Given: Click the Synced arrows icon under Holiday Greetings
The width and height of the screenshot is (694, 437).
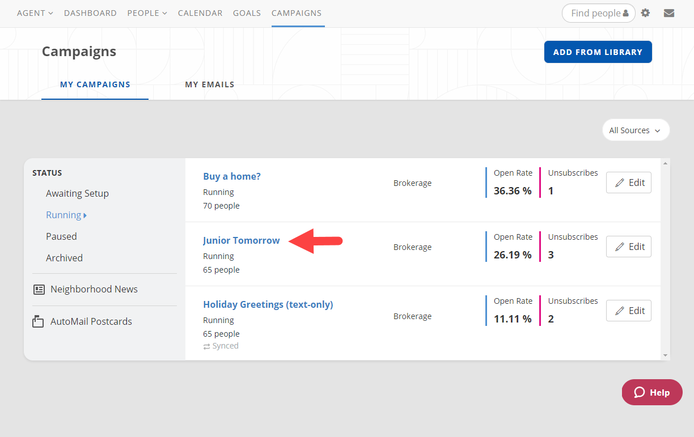Looking at the screenshot, I should [207, 346].
